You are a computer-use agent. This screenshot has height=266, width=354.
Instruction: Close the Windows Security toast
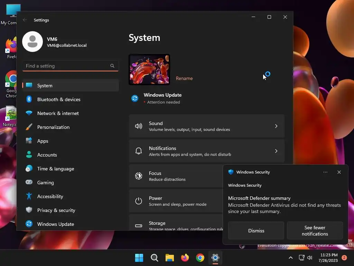[x=339, y=172]
